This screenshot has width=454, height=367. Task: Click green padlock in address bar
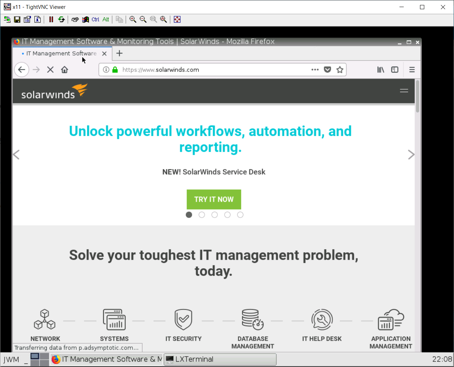pos(115,70)
